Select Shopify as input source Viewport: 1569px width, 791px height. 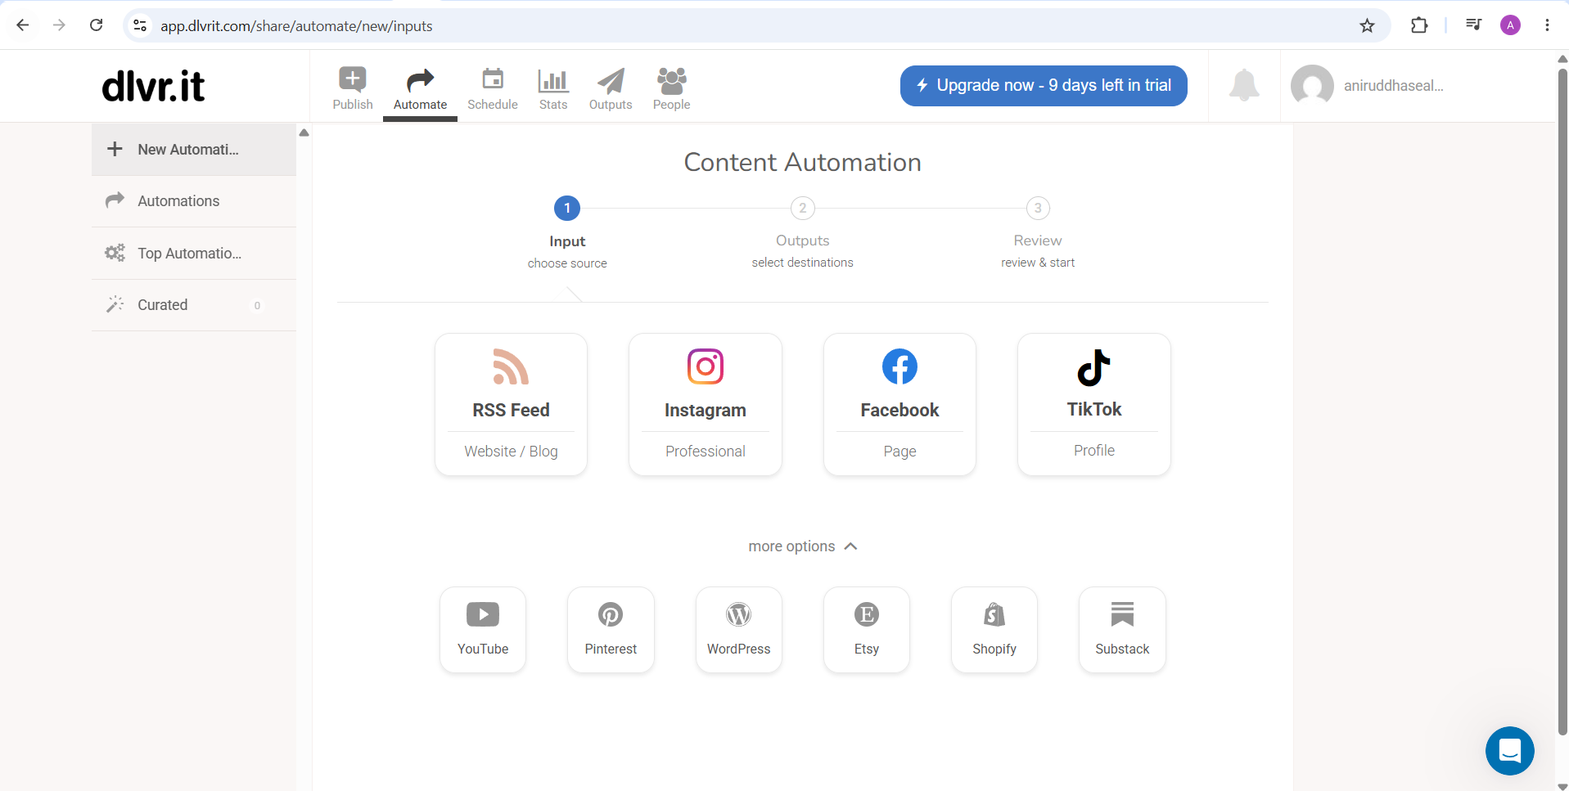click(994, 630)
